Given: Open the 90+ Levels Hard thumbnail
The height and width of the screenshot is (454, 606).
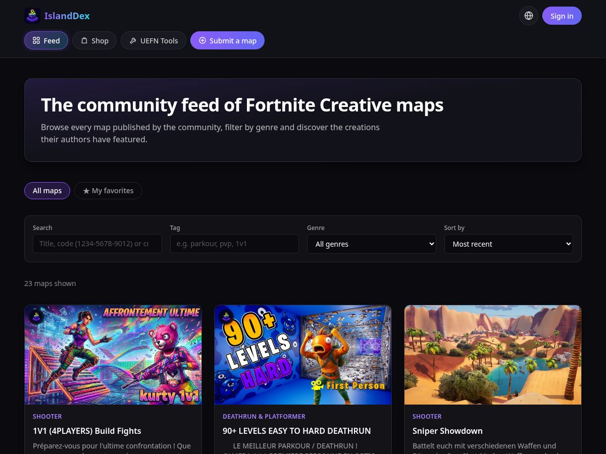Looking at the screenshot, I should 303,355.
